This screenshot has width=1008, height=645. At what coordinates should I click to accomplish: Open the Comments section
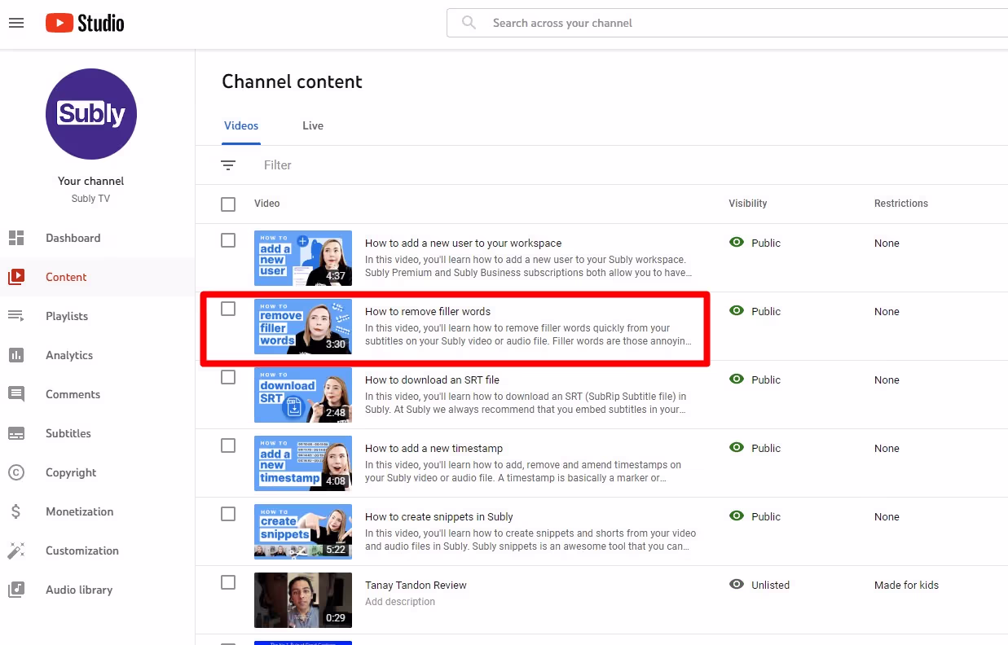coord(73,394)
